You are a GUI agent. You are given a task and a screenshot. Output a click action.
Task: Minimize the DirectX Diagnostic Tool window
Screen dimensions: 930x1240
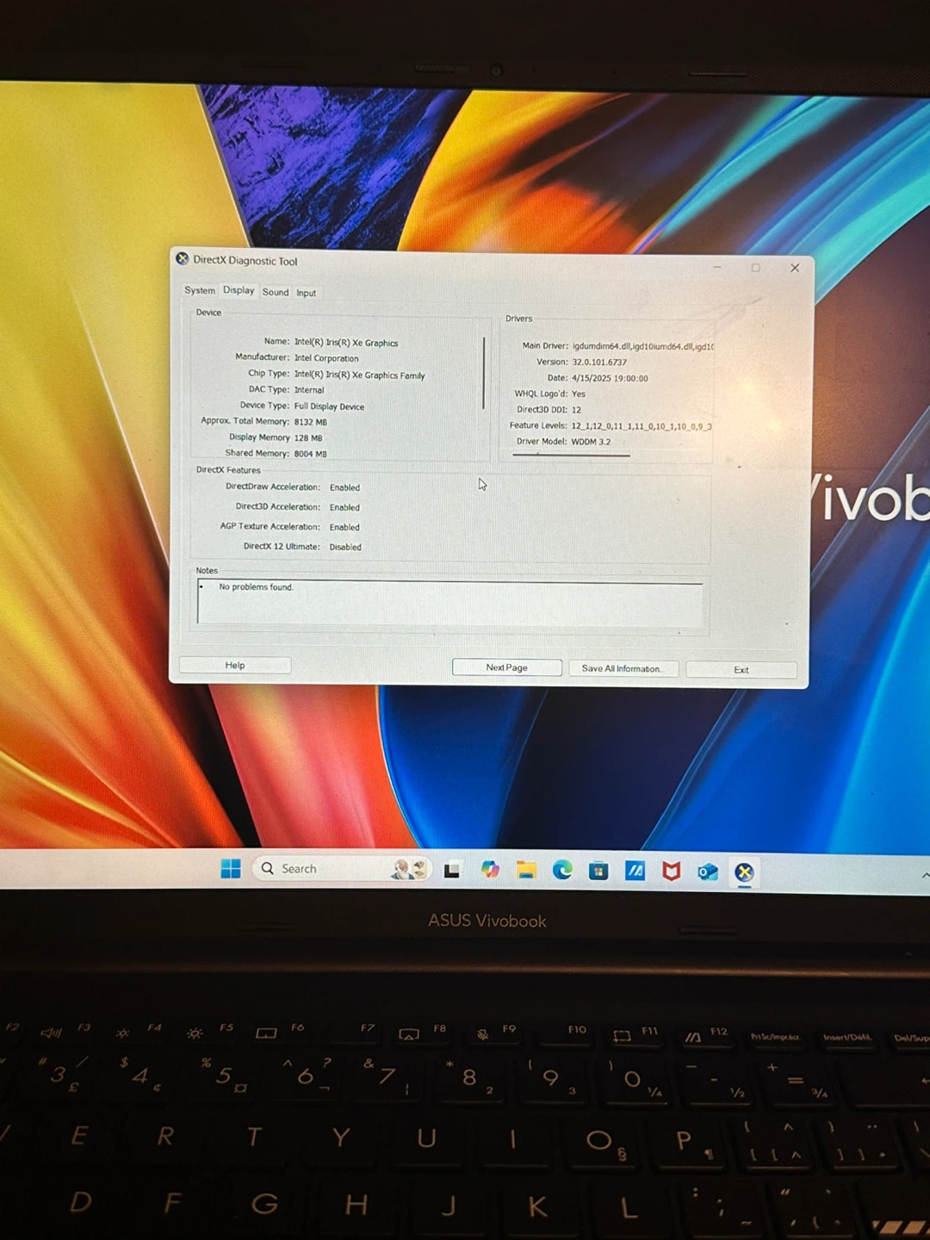[716, 267]
